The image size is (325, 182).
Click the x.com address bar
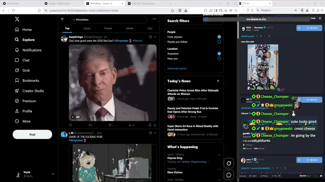pyautogui.click(x=107, y=10)
